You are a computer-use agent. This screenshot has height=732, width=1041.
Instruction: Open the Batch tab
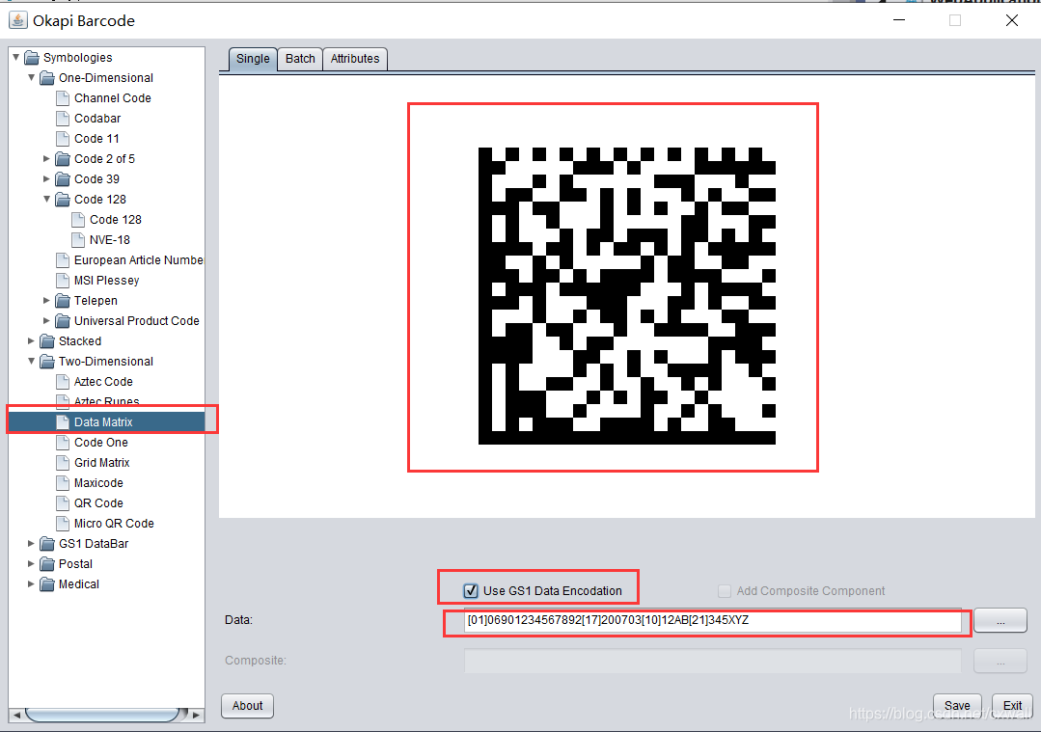pyautogui.click(x=300, y=59)
